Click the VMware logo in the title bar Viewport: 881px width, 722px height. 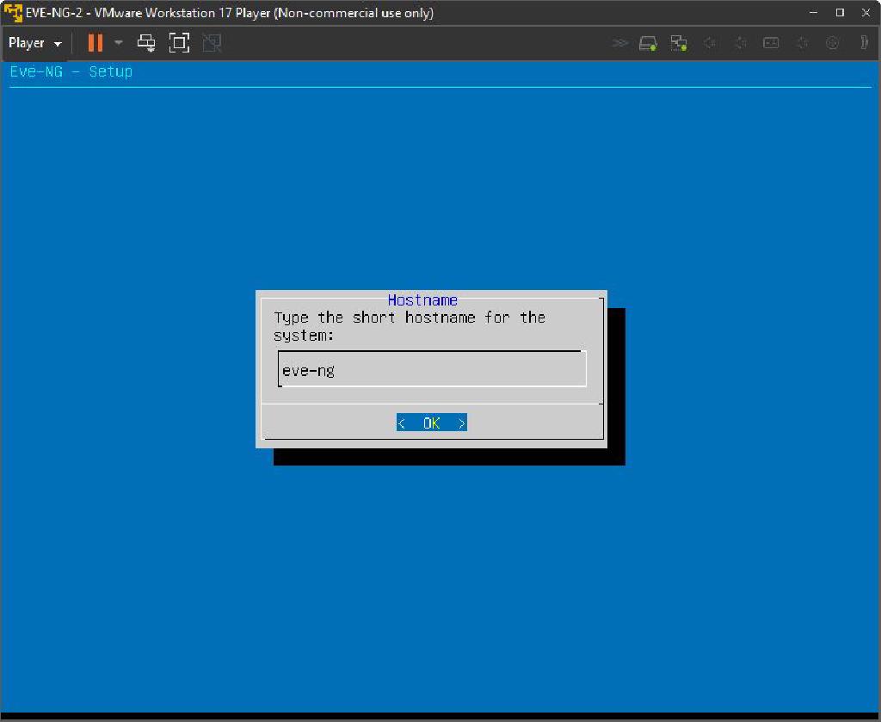tap(13, 13)
